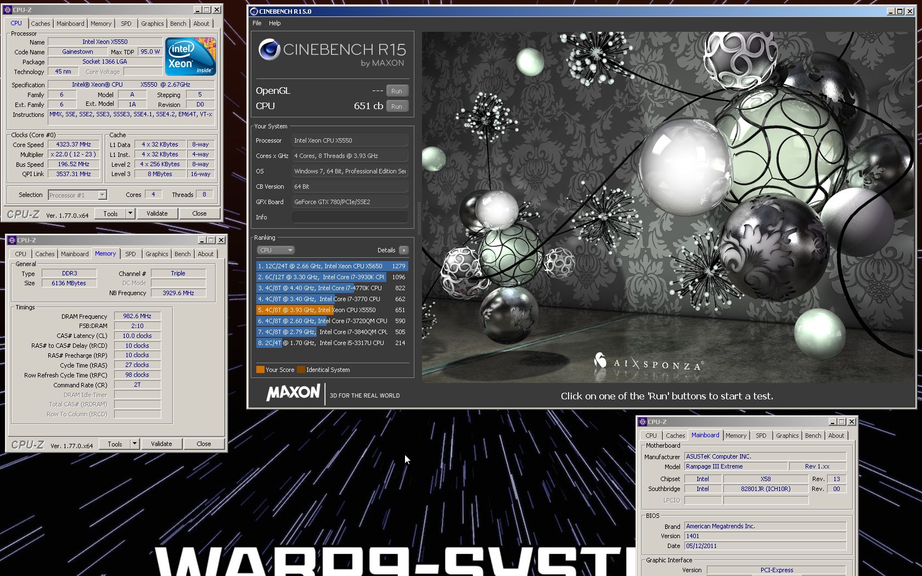Click CPU-Z Memory window title icon
Screen dimensions: 922x576
pos(13,240)
